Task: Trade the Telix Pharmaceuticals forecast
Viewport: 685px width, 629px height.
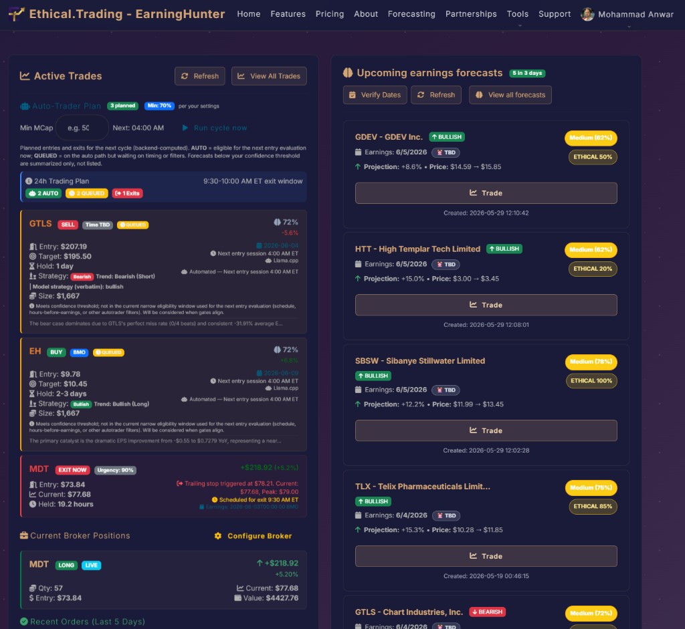Action: (486, 556)
